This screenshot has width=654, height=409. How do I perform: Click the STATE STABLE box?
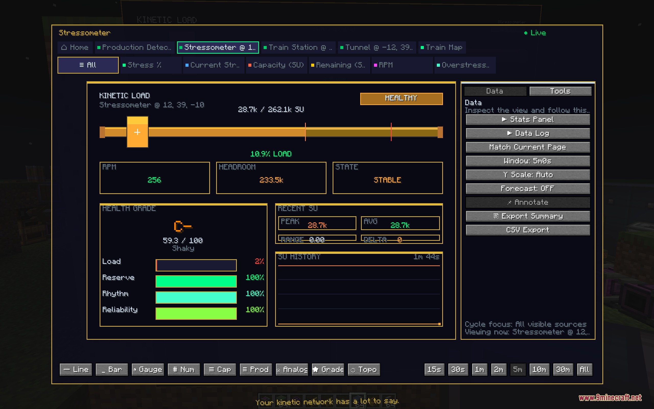[x=388, y=178]
